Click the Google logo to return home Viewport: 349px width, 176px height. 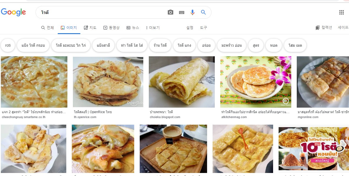13,12
